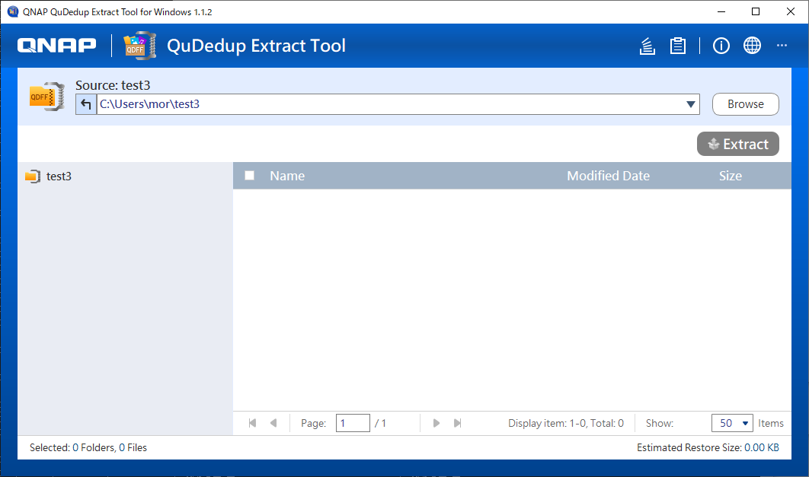Open the clipboard log icon
This screenshot has width=809, height=477.
click(677, 46)
